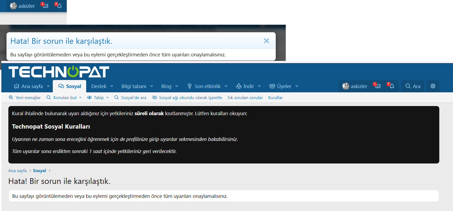Open the Ara search button
This screenshot has width=453, height=211.
pos(413,86)
